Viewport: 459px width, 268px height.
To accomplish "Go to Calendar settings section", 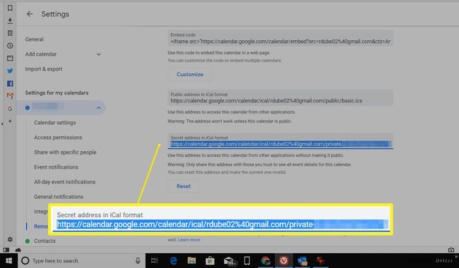I will pyautogui.click(x=55, y=123).
